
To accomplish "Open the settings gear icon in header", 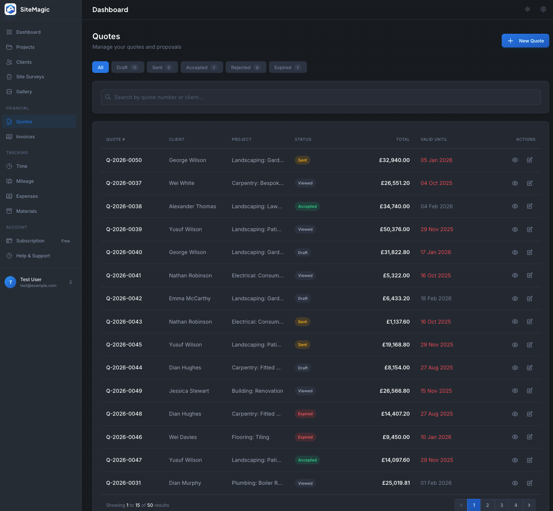I will coord(543,9).
